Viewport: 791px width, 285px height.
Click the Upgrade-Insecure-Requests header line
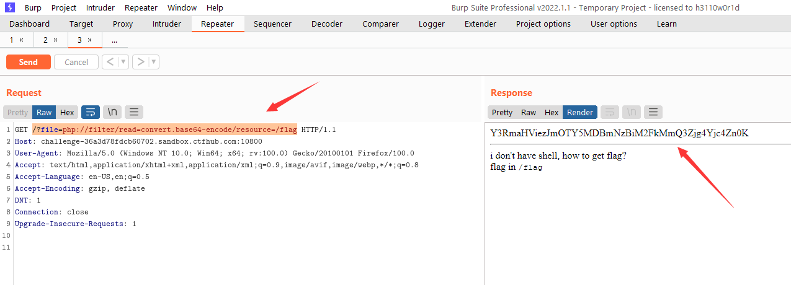[75, 224]
